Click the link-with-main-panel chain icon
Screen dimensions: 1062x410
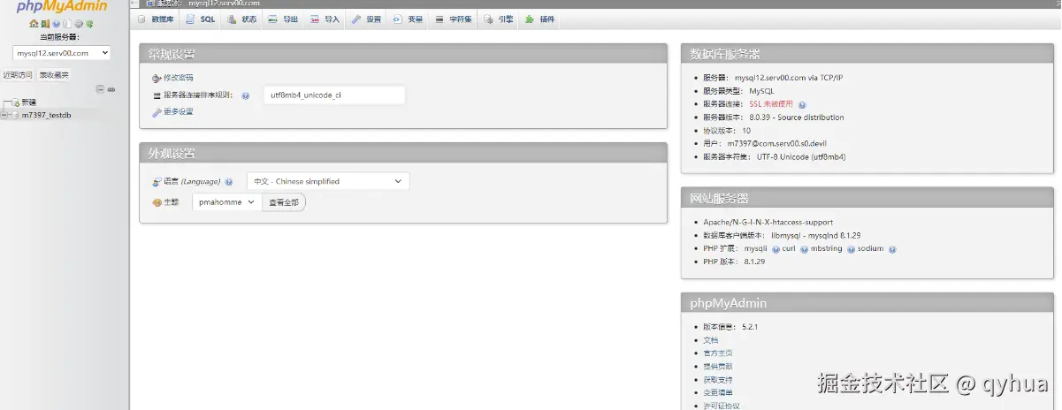coord(111,89)
